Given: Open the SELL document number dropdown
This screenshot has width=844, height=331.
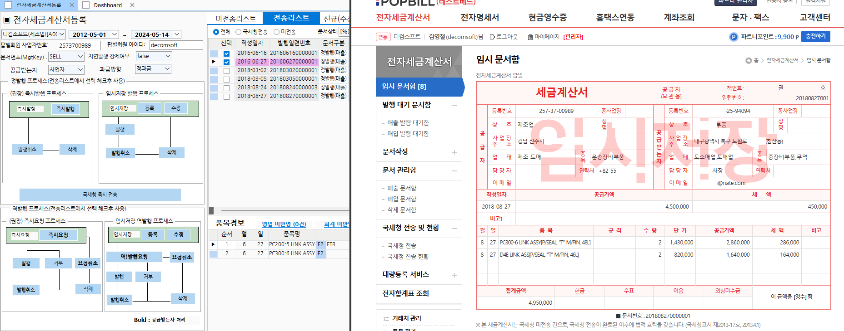Looking at the screenshot, I should click(80, 56).
